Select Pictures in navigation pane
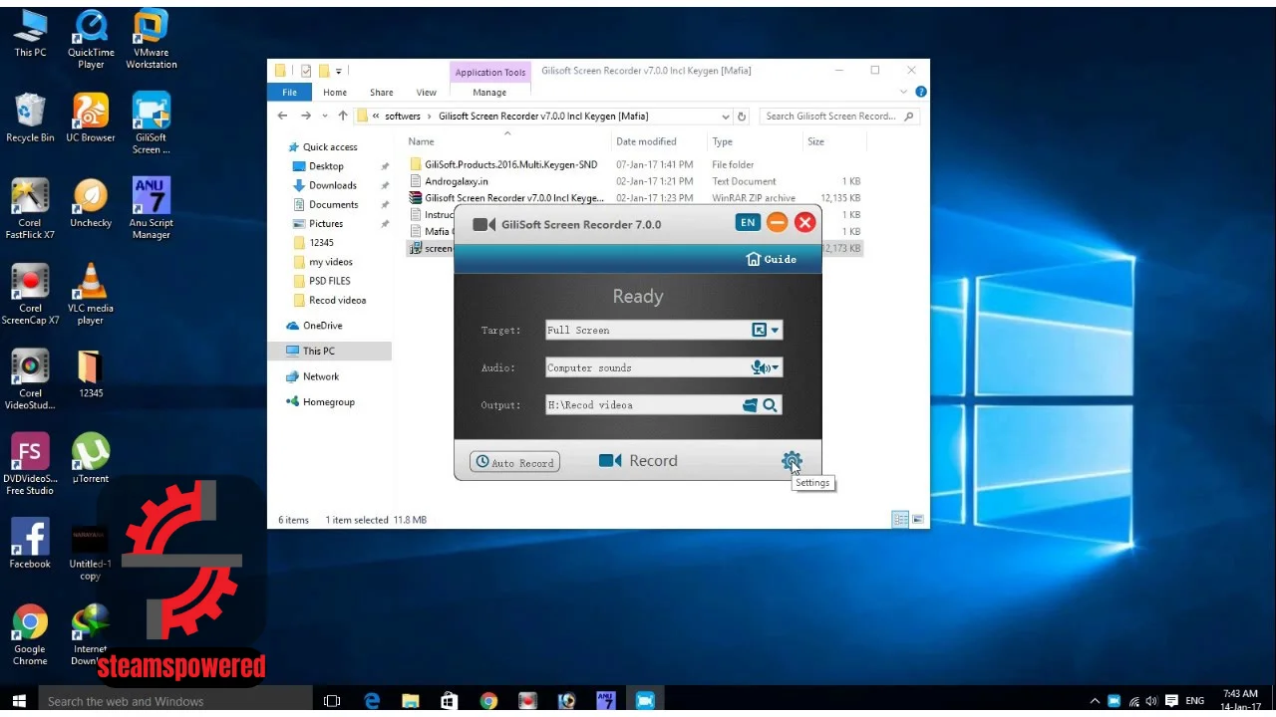This screenshot has height=717, width=1276. (326, 224)
